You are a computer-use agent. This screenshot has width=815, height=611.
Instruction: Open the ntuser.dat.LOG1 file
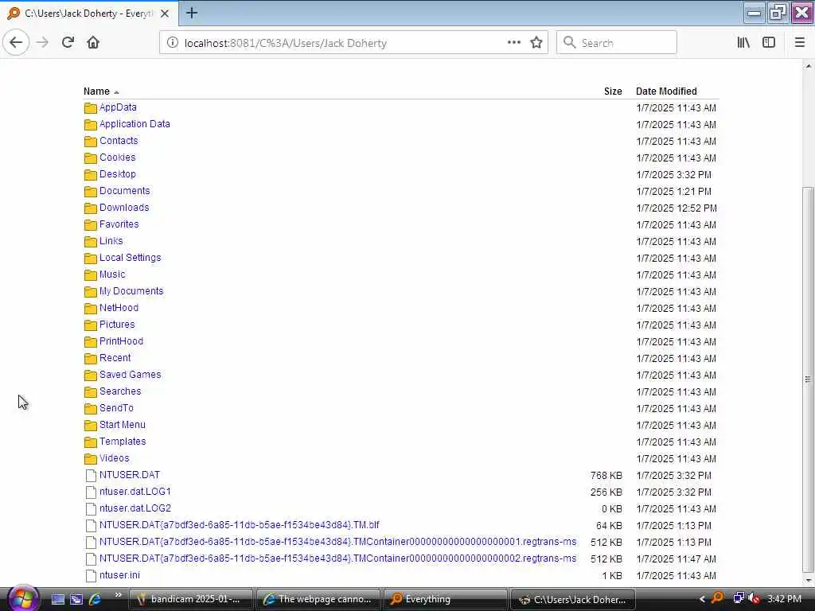[x=135, y=492]
